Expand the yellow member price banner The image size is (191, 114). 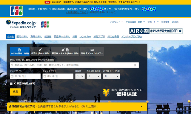point(141,106)
